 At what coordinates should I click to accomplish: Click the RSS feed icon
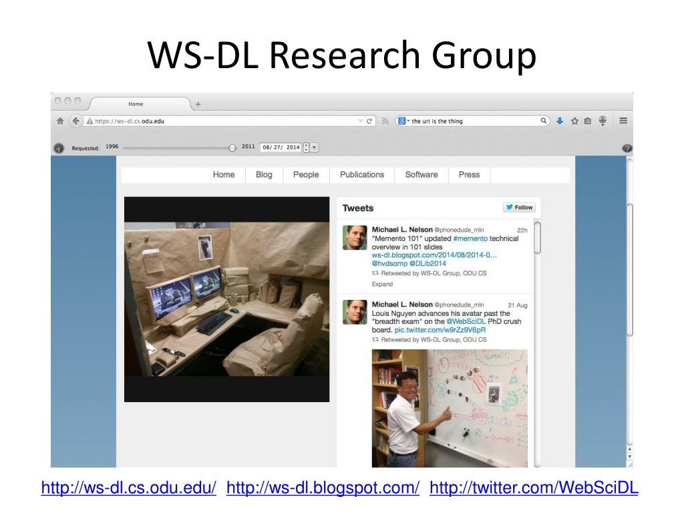[x=385, y=122]
